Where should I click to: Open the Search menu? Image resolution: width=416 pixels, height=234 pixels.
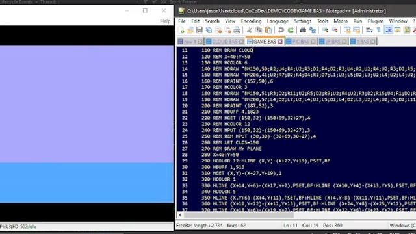[213, 21]
